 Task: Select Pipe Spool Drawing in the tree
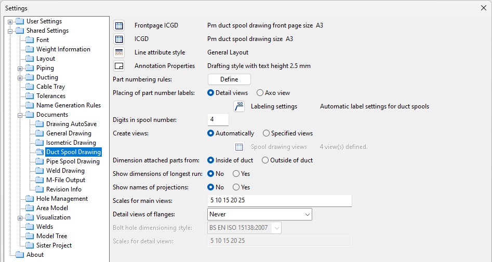73,161
